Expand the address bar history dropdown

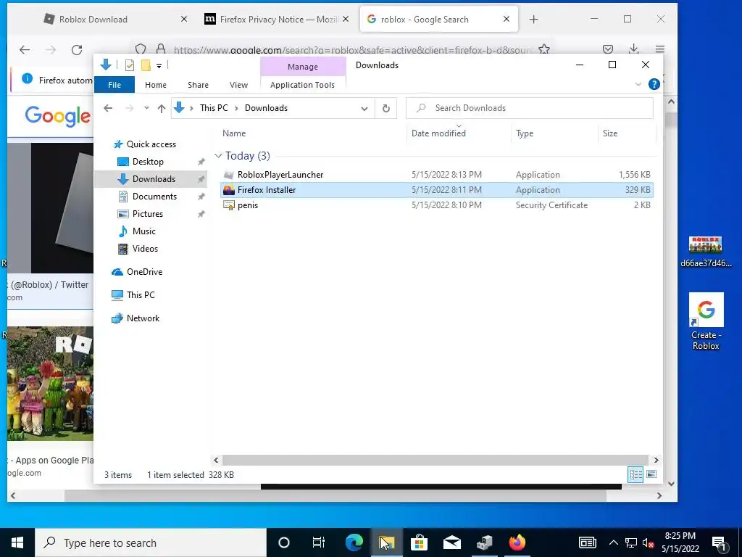(x=364, y=109)
